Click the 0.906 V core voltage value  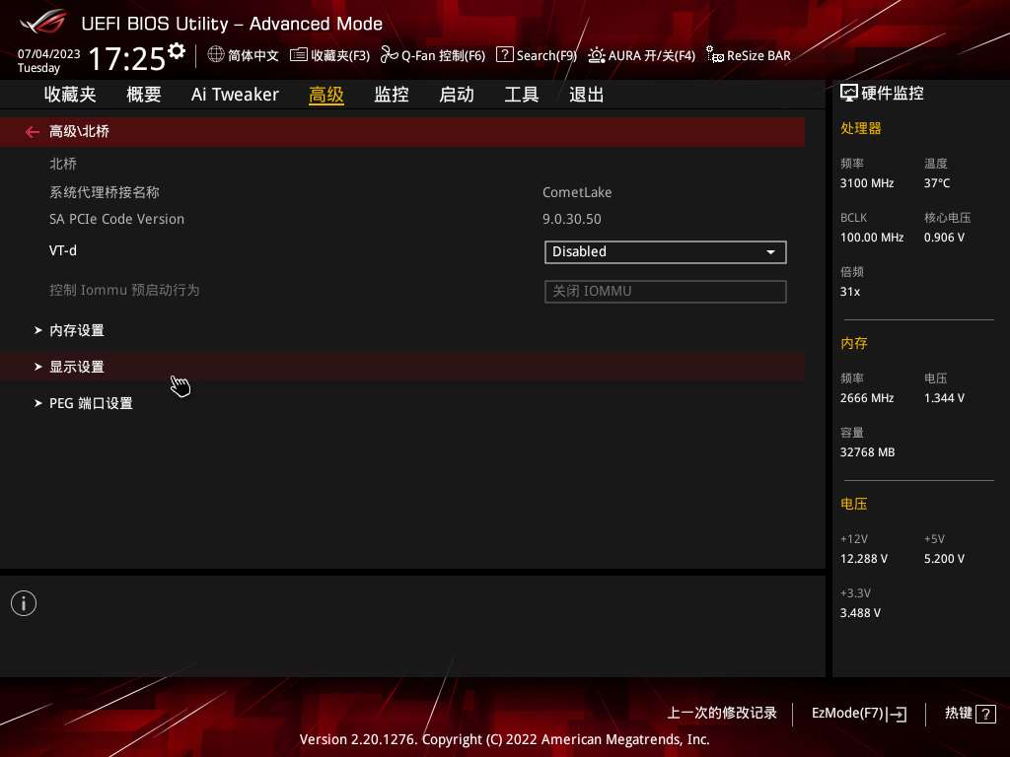[944, 238]
